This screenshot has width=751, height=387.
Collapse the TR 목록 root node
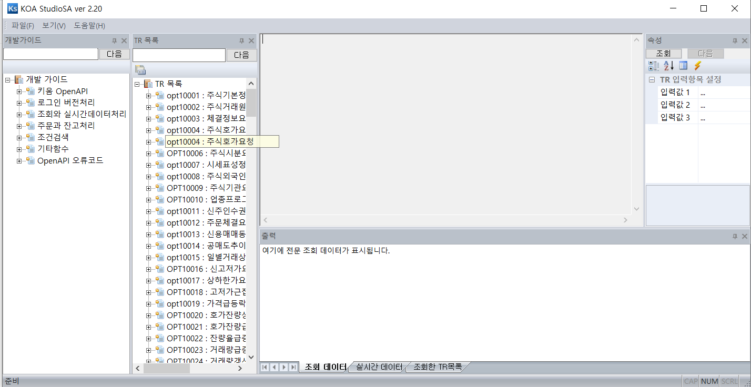click(x=137, y=84)
